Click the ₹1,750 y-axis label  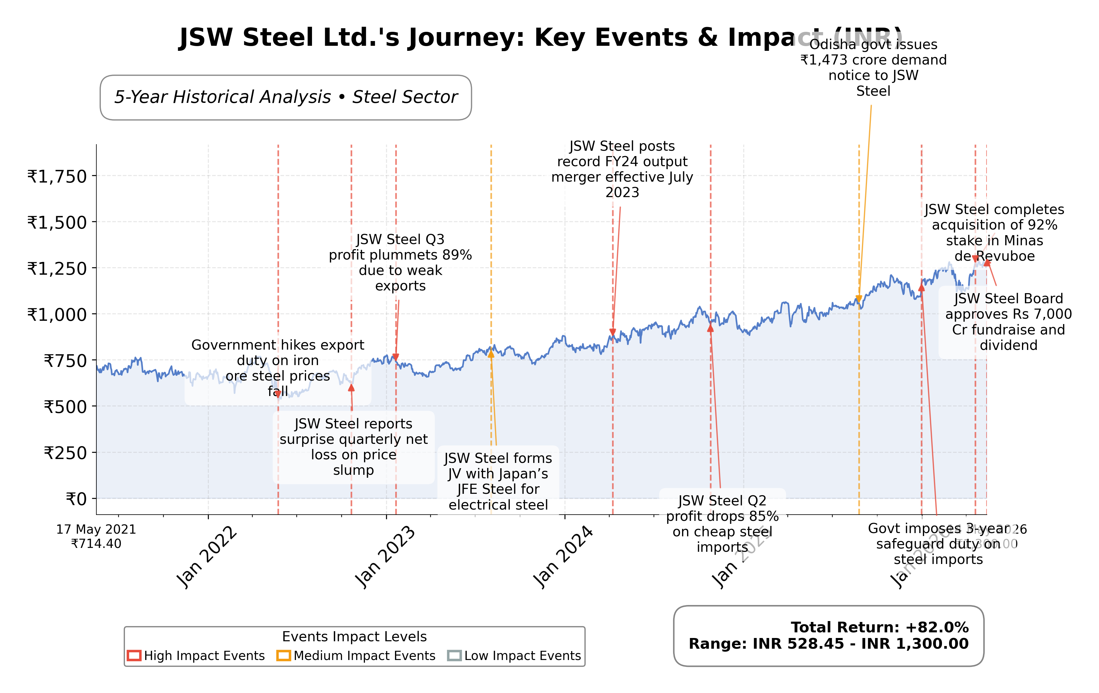coord(57,176)
